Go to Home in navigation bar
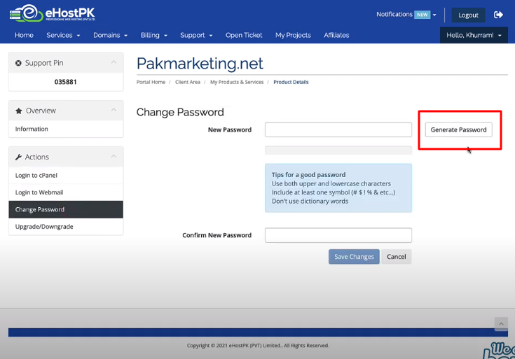The width and height of the screenshot is (515, 359). point(24,35)
